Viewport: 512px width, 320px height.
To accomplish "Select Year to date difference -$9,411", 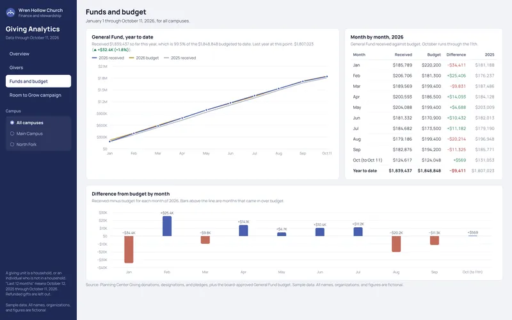I will point(458,171).
